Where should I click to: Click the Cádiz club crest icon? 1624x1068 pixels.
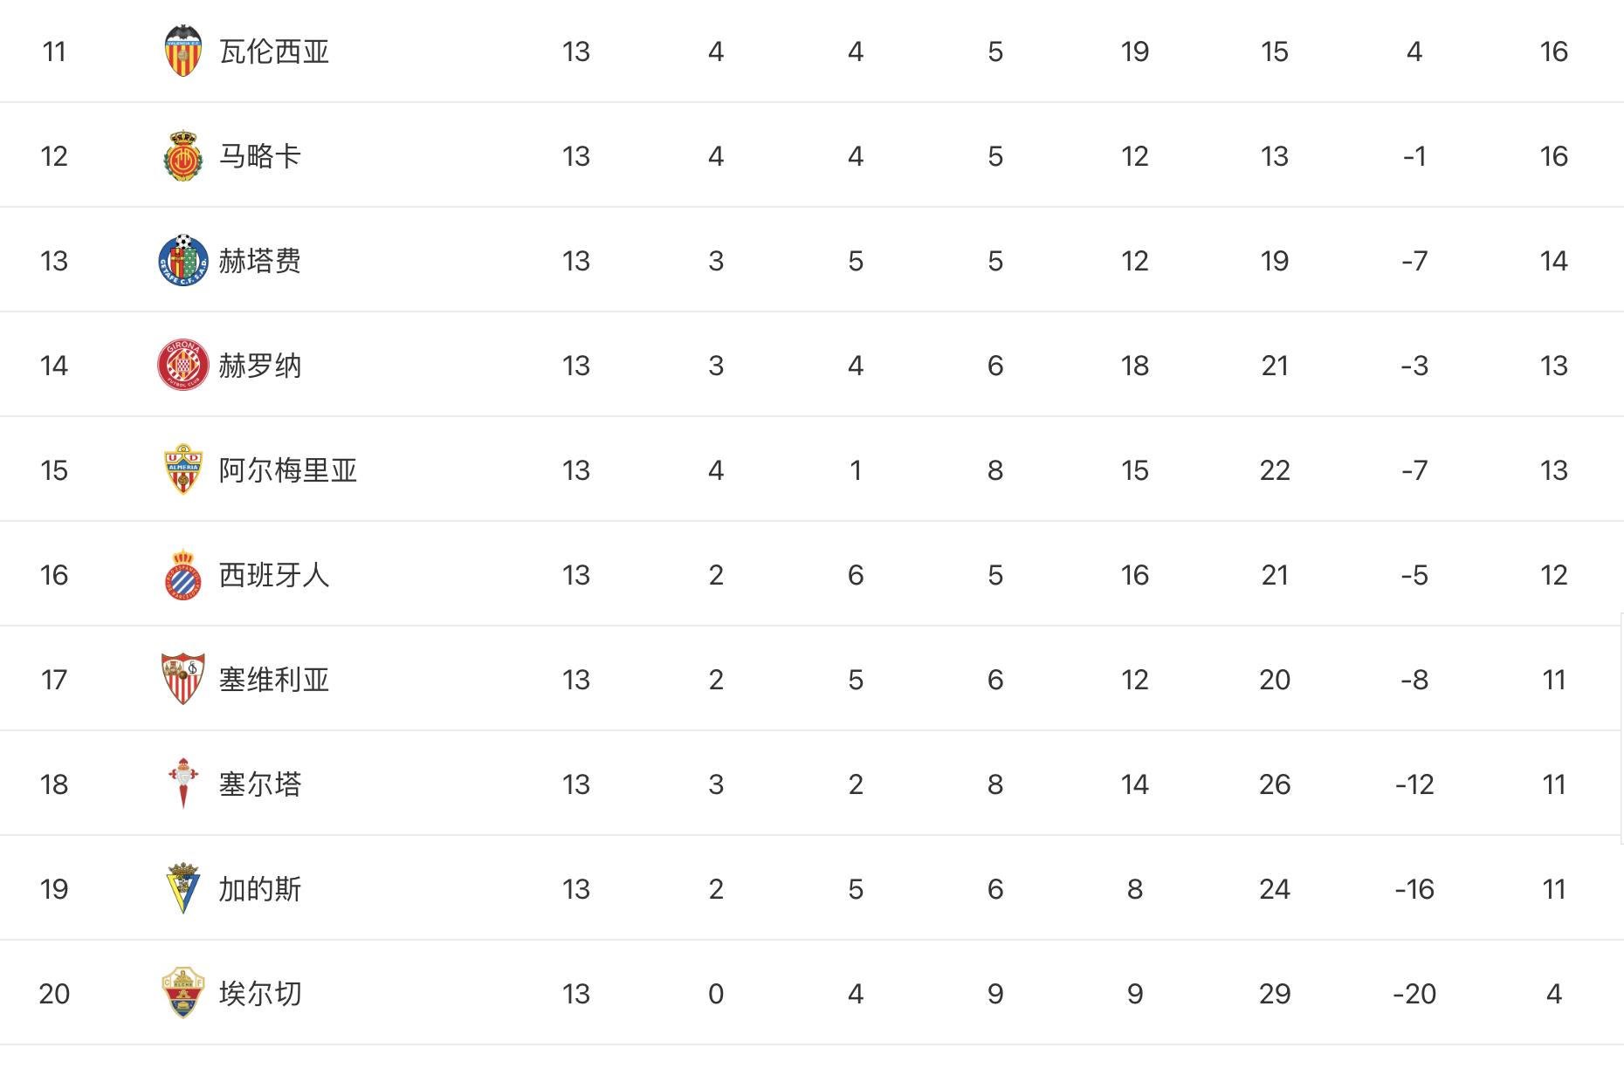pyautogui.click(x=183, y=888)
